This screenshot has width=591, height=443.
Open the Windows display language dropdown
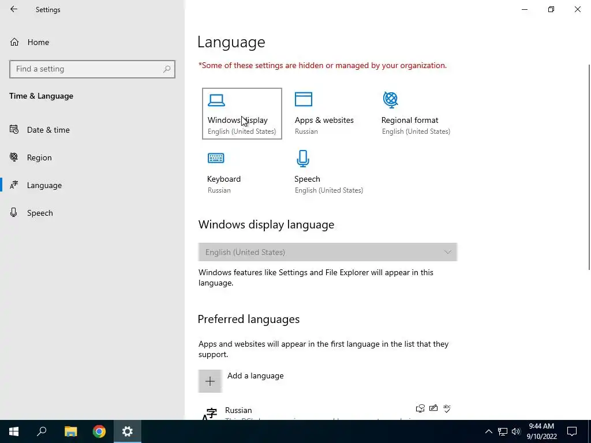[328, 252]
